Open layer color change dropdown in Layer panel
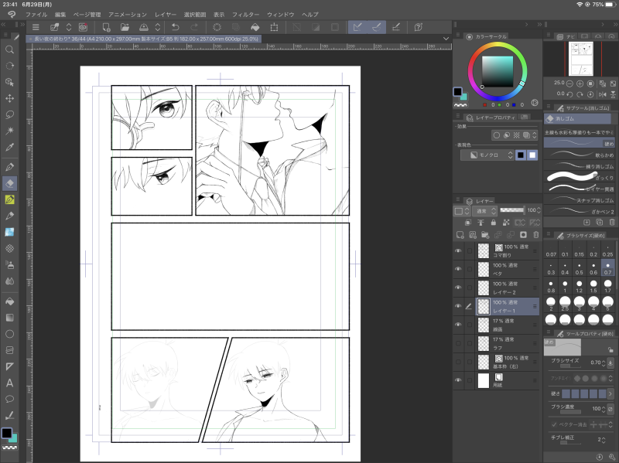Screen dimensions: 619x463 pos(461,211)
